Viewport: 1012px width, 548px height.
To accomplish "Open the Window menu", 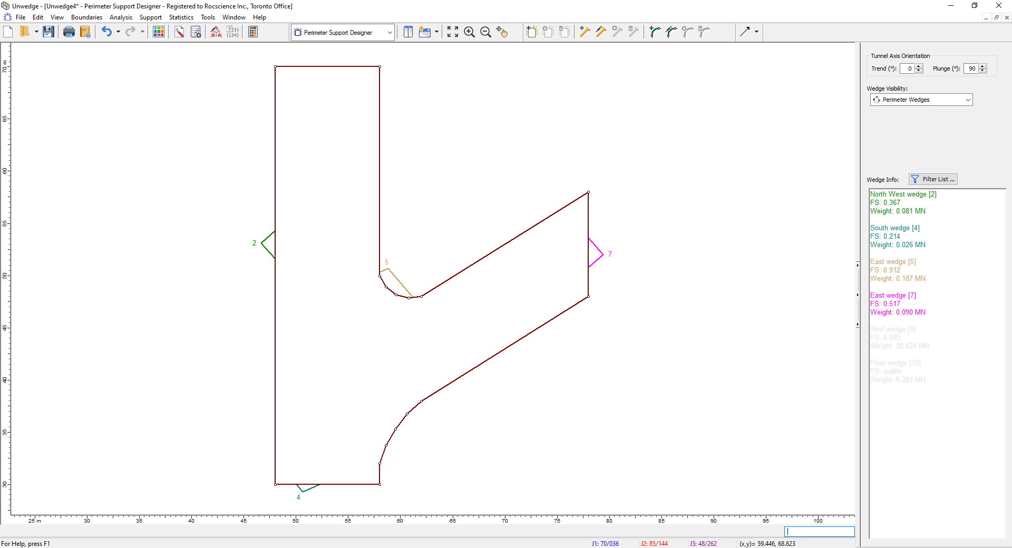I will (234, 17).
